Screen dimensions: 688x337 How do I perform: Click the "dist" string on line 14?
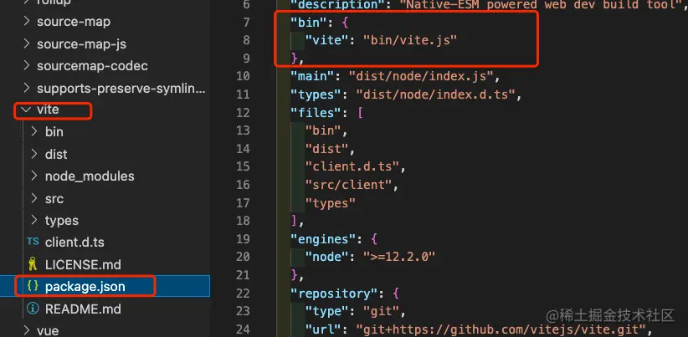[x=326, y=149]
